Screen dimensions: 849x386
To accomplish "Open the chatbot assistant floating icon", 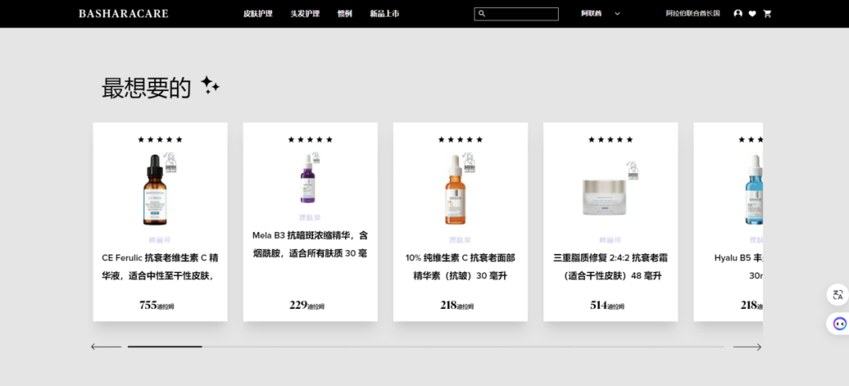I will tap(838, 323).
